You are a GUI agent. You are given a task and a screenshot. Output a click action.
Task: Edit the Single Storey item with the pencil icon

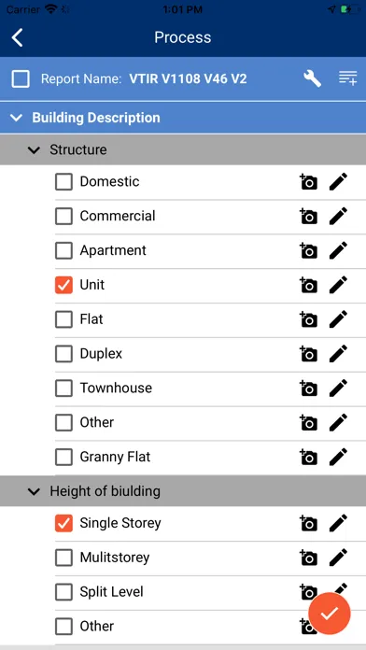click(338, 523)
